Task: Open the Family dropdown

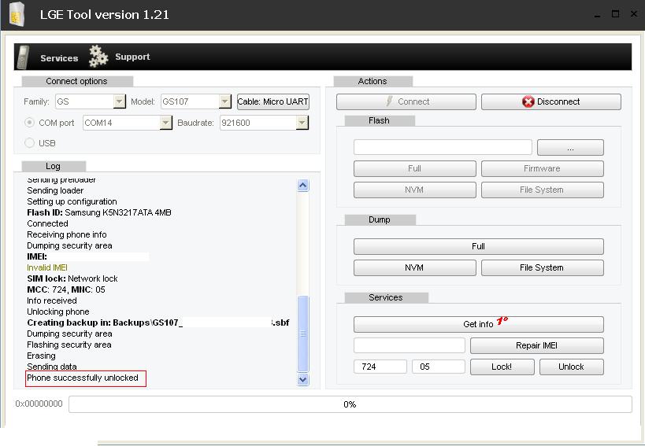Action: coord(119,101)
